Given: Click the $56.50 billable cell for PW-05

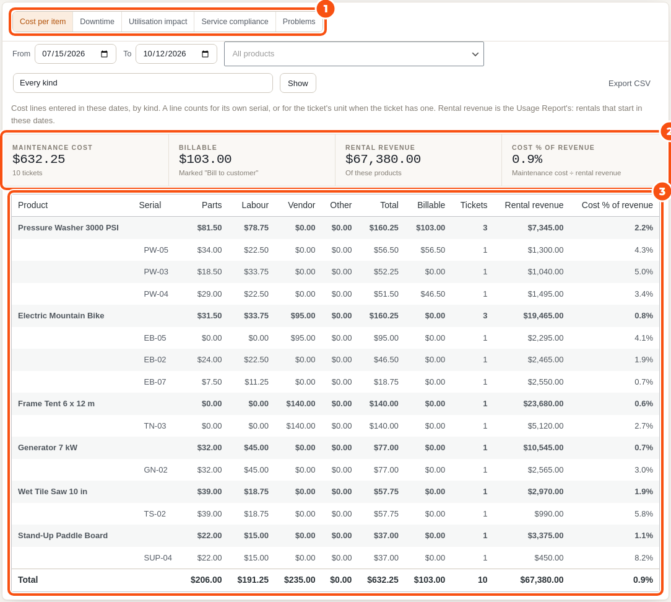Looking at the screenshot, I should [433, 250].
